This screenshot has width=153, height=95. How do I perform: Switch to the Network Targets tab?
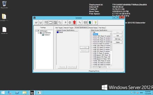coord(69,28)
